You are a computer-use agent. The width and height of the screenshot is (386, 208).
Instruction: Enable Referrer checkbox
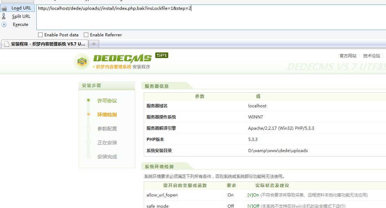point(86,35)
